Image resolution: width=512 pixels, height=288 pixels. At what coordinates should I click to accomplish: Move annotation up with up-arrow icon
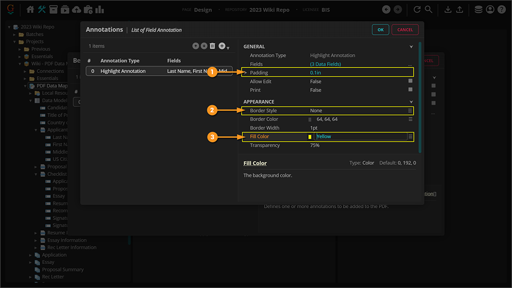pyautogui.click(x=196, y=46)
